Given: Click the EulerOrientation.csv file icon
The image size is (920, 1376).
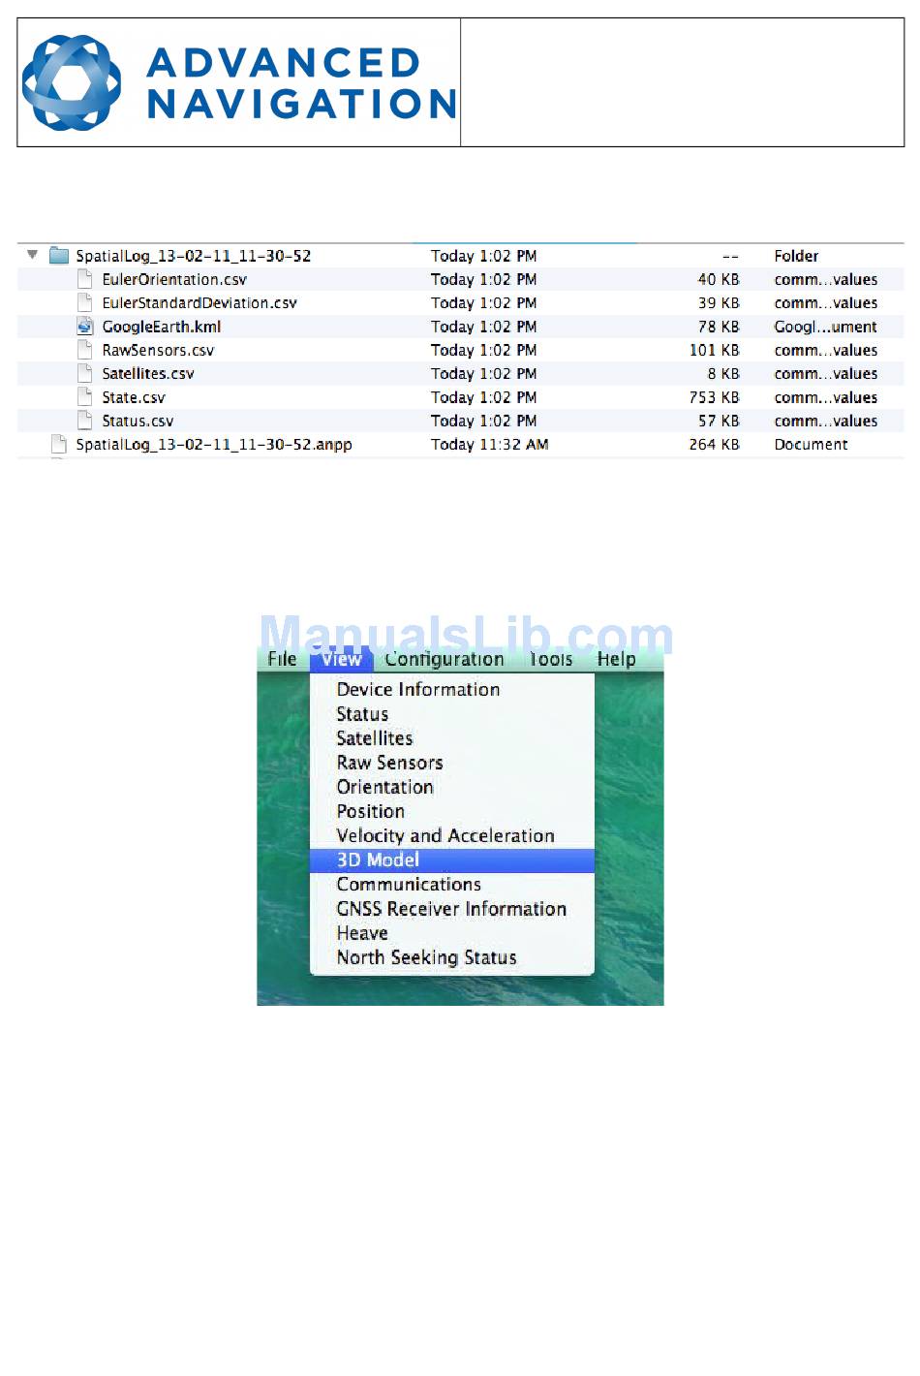Looking at the screenshot, I should 85,279.
